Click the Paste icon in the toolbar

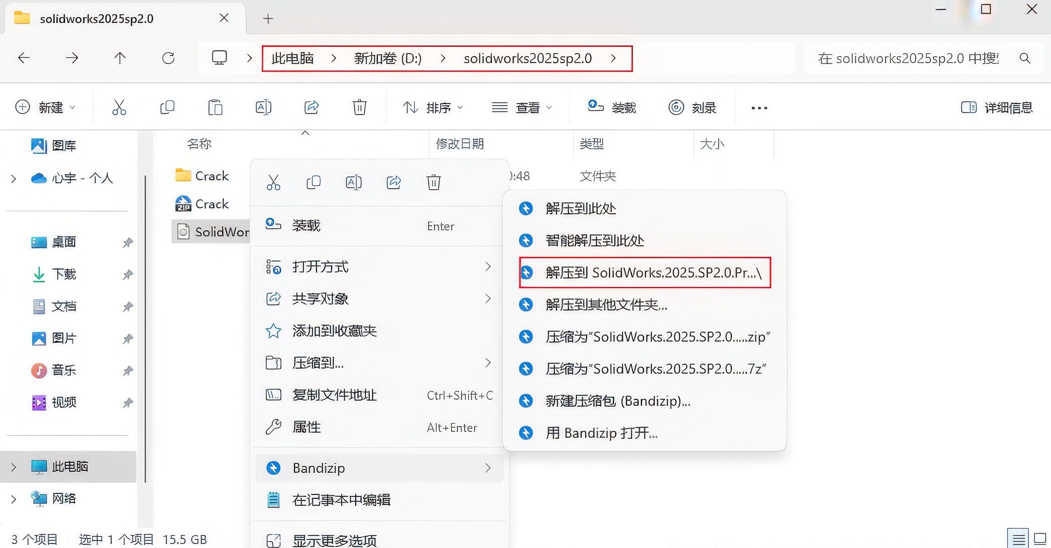[x=215, y=107]
